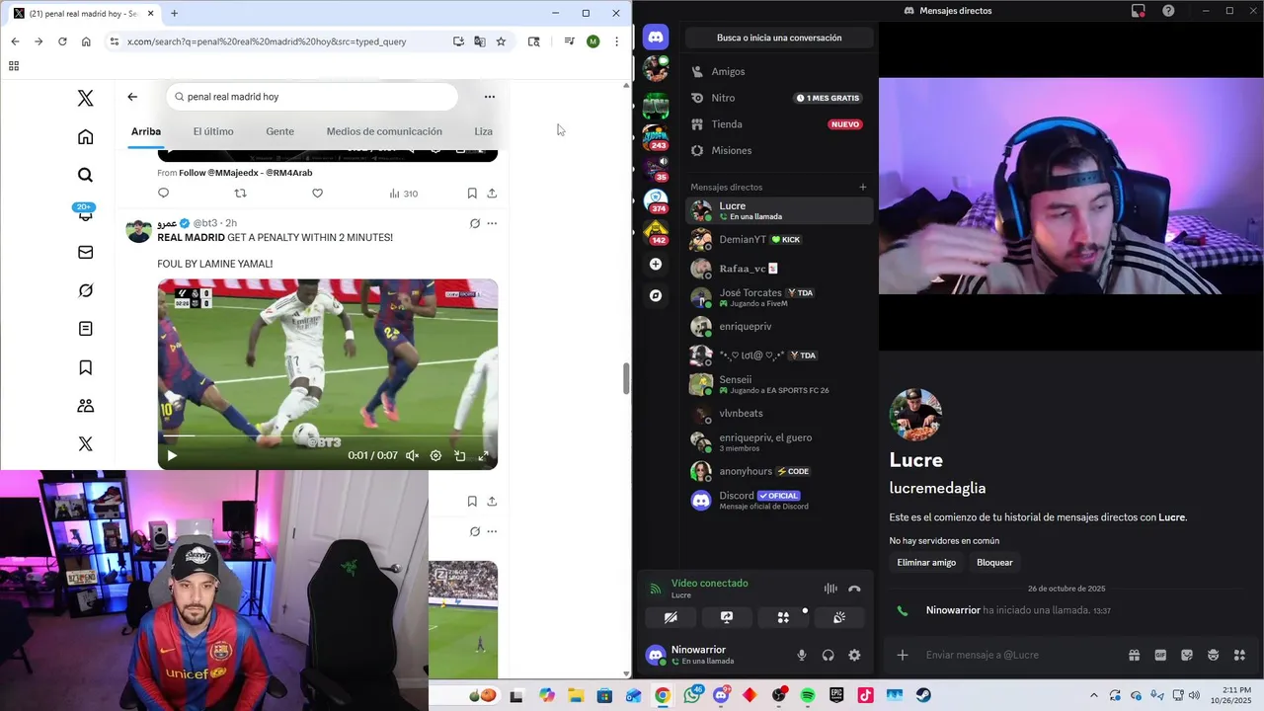Click the X search field

pos(312,97)
